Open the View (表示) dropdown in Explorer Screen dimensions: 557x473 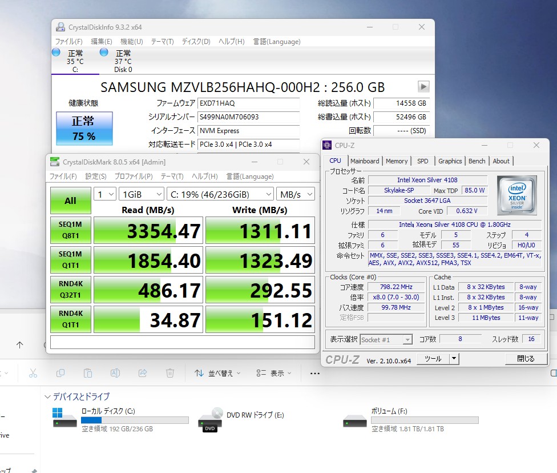273,373
